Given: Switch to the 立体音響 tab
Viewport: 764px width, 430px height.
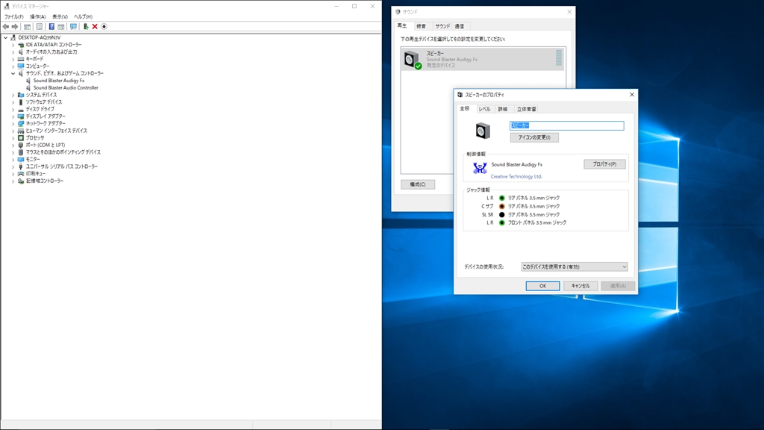Looking at the screenshot, I should pyautogui.click(x=526, y=109).
